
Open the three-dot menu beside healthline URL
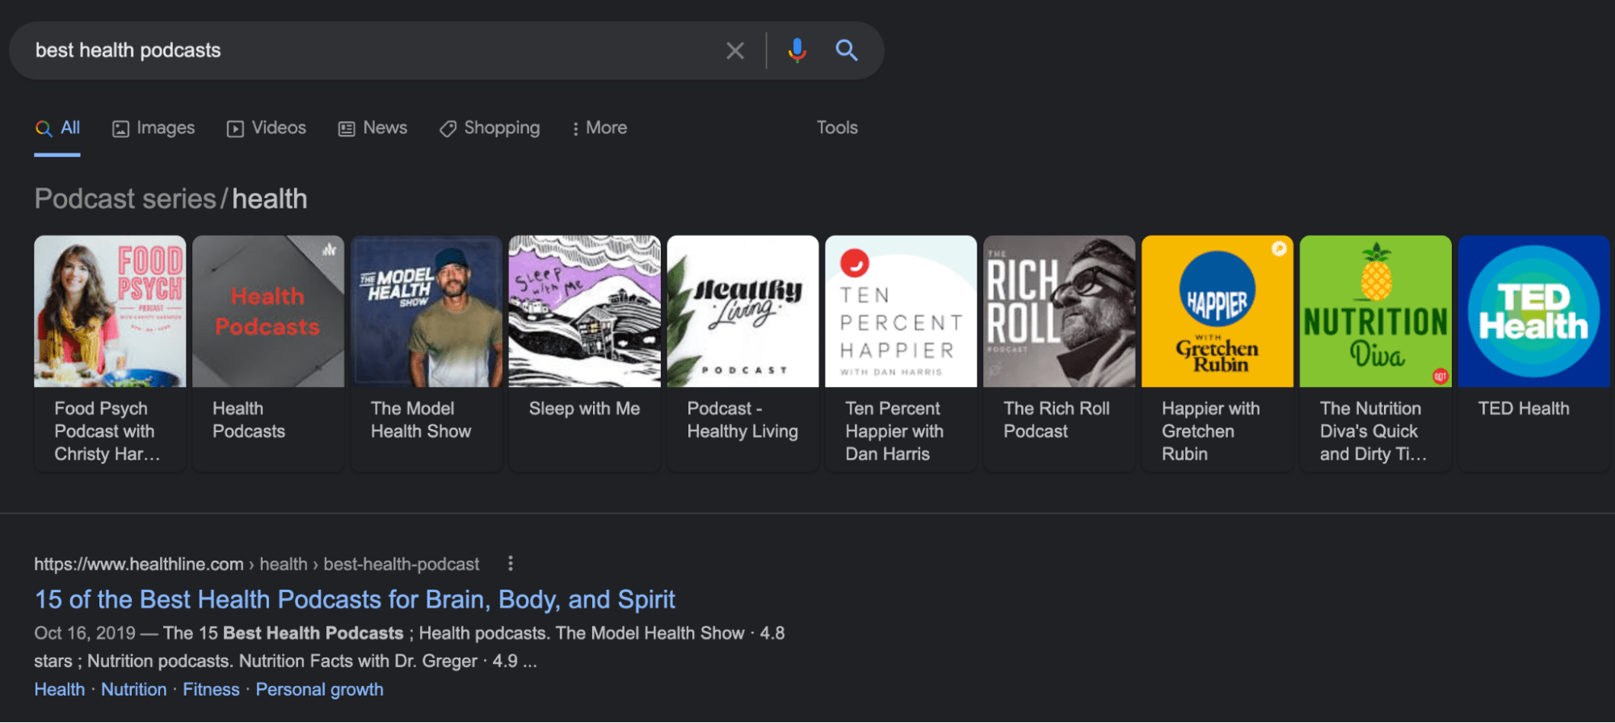(x=510, y=563)
